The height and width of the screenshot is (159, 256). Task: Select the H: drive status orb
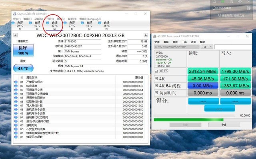tap(100, 23)
